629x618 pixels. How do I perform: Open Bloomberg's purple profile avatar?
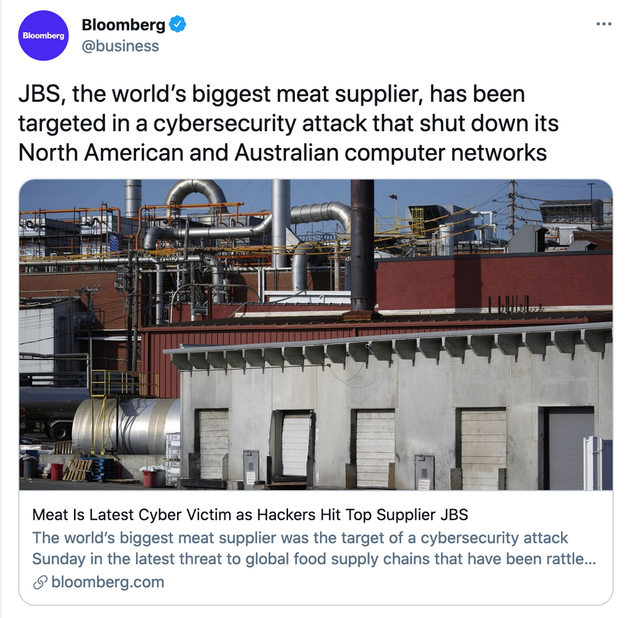pyautogui.click(x=43, y=36)
